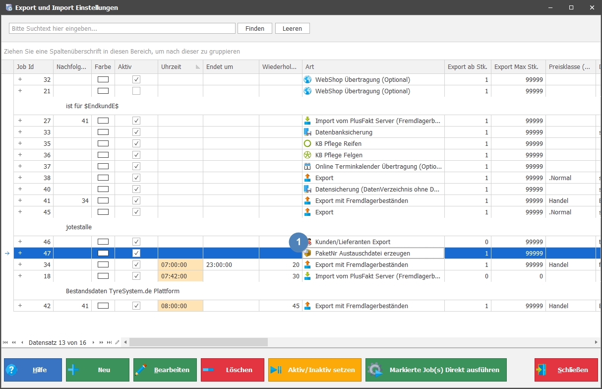Toggle the Aktiv checkbox for Job 27
The width and height of the screenshot is (602, 389).
click(136, 121)
